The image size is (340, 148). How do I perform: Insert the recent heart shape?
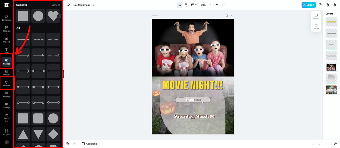[53, 16]
